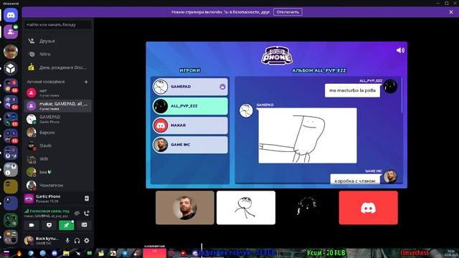
Task: Turn on camera button in voice panel
Action: pos(32,225)
